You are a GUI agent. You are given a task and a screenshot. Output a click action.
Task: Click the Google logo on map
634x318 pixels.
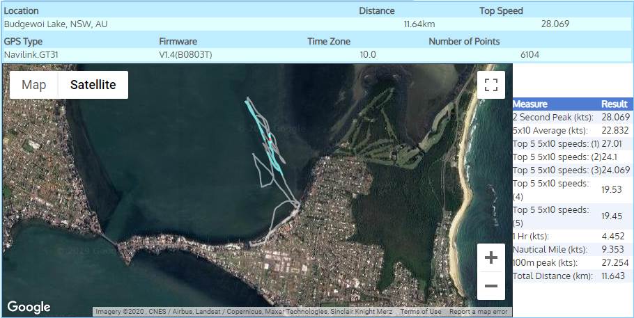point(29,307)
